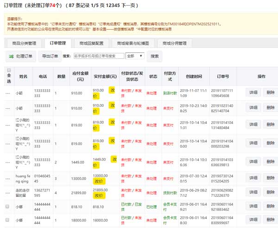The image size is (278, 228).
Task: Open 详细 for order 20191014103636639813
Action: coord(253,162)
